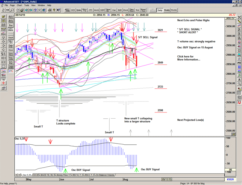242x185 pixels.
Task: Select the MACD indicator toolbar button
Action: click(x=96, y=10)
